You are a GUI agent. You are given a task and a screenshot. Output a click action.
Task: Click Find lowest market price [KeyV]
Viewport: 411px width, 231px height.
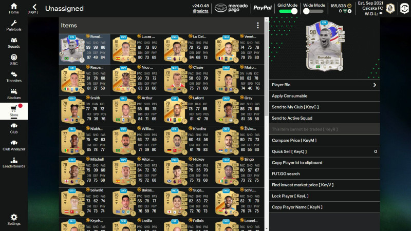[x=325, y=185]
